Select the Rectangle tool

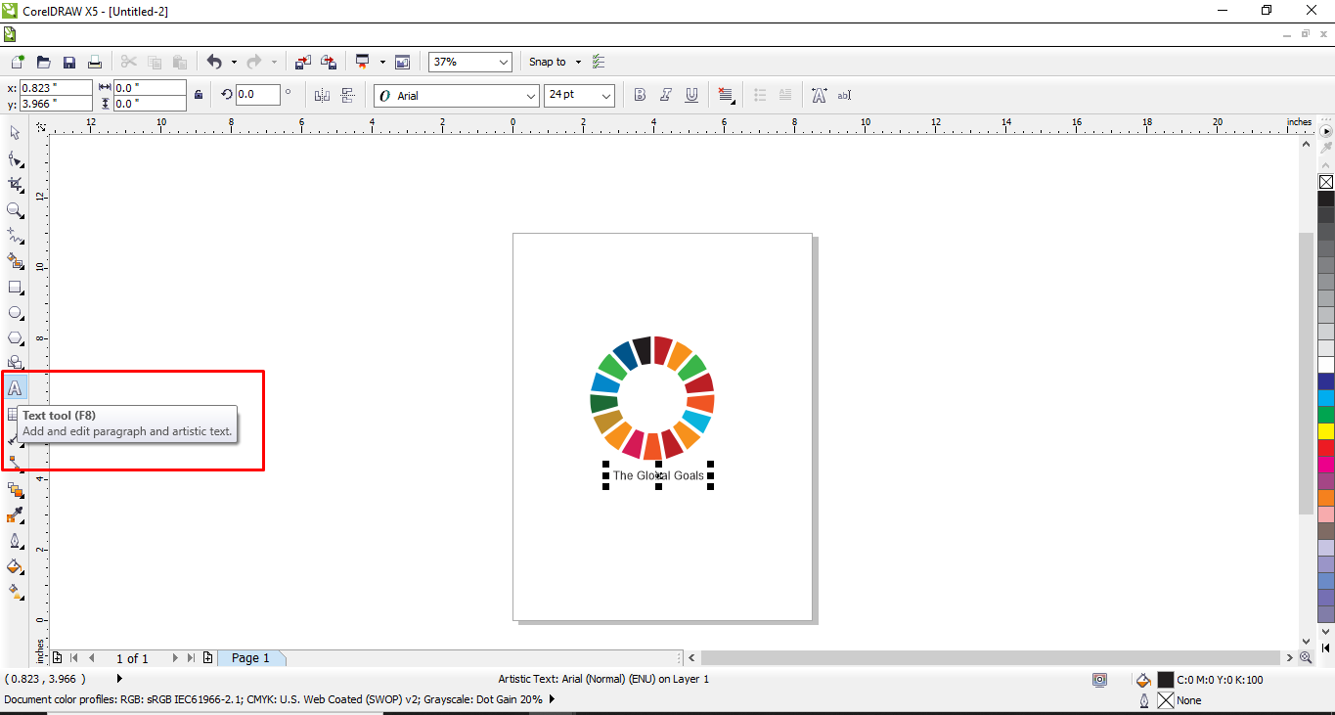[x=15, y=288]
